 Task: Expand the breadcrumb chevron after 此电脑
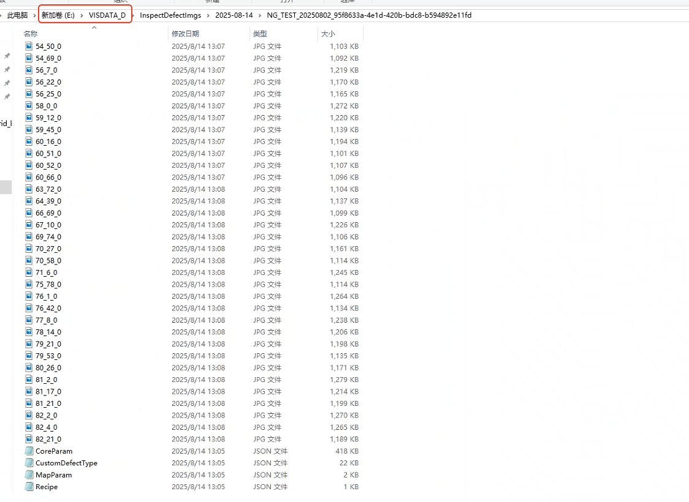tap(34, 15)
